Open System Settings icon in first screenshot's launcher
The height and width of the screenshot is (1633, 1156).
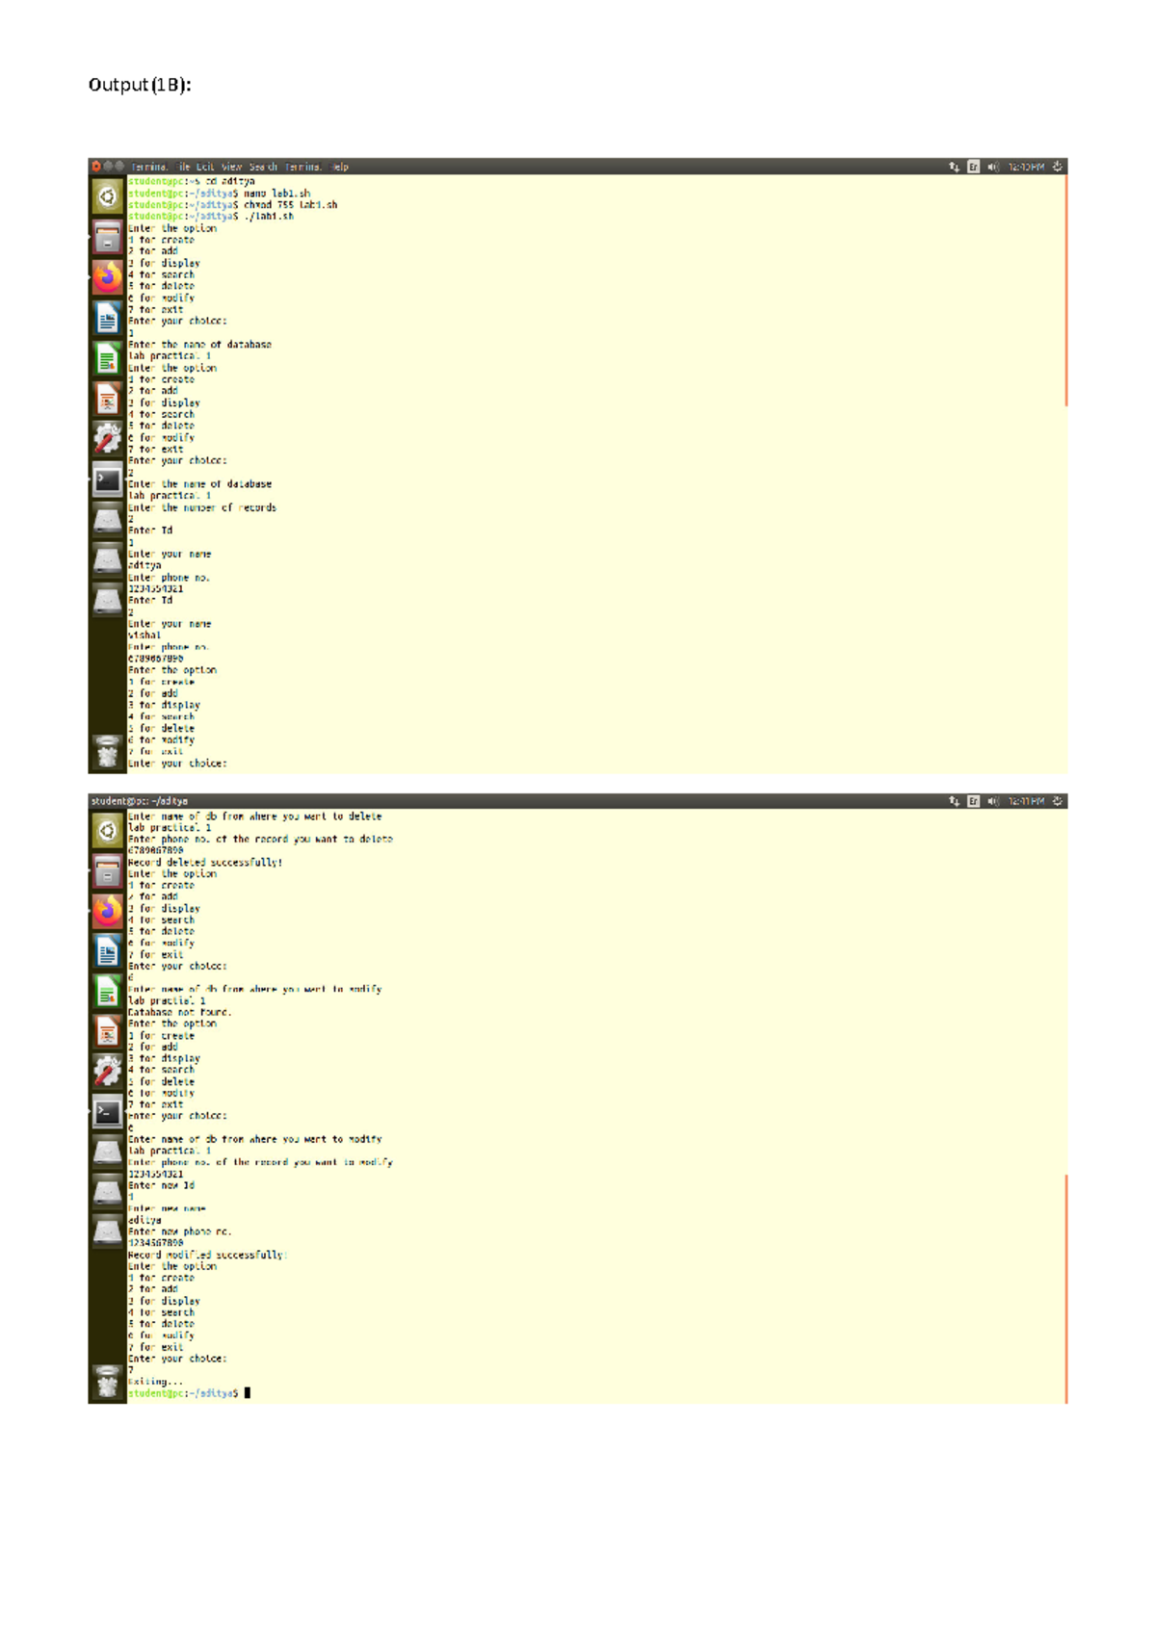(x=107, y=438)
